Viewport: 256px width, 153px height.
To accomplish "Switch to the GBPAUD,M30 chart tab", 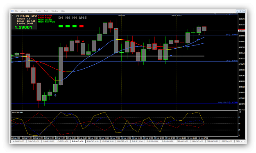I will pos(182,141).
